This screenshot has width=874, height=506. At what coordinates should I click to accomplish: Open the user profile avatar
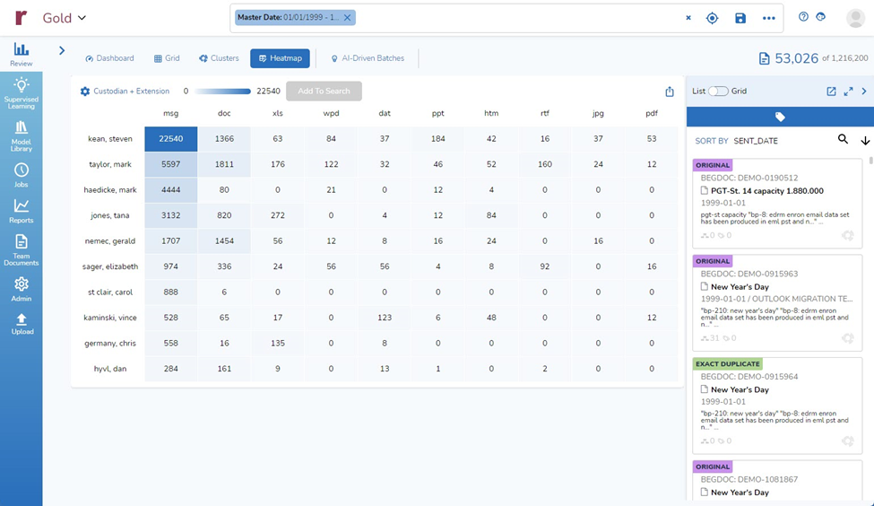(855, 18)
